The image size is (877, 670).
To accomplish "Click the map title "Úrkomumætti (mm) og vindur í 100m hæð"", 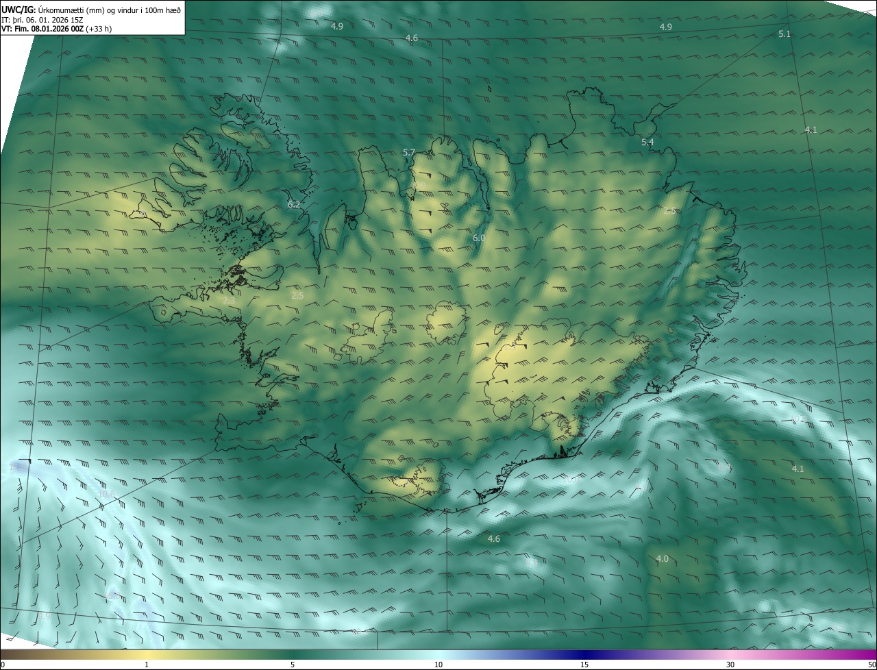I will click(108, 9).
